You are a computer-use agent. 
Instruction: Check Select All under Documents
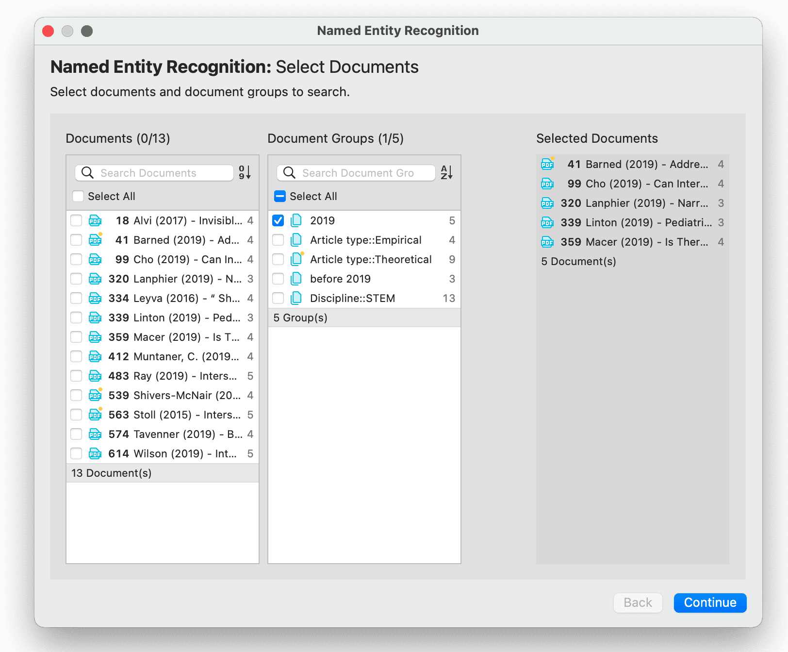click(x=78, y=196)
